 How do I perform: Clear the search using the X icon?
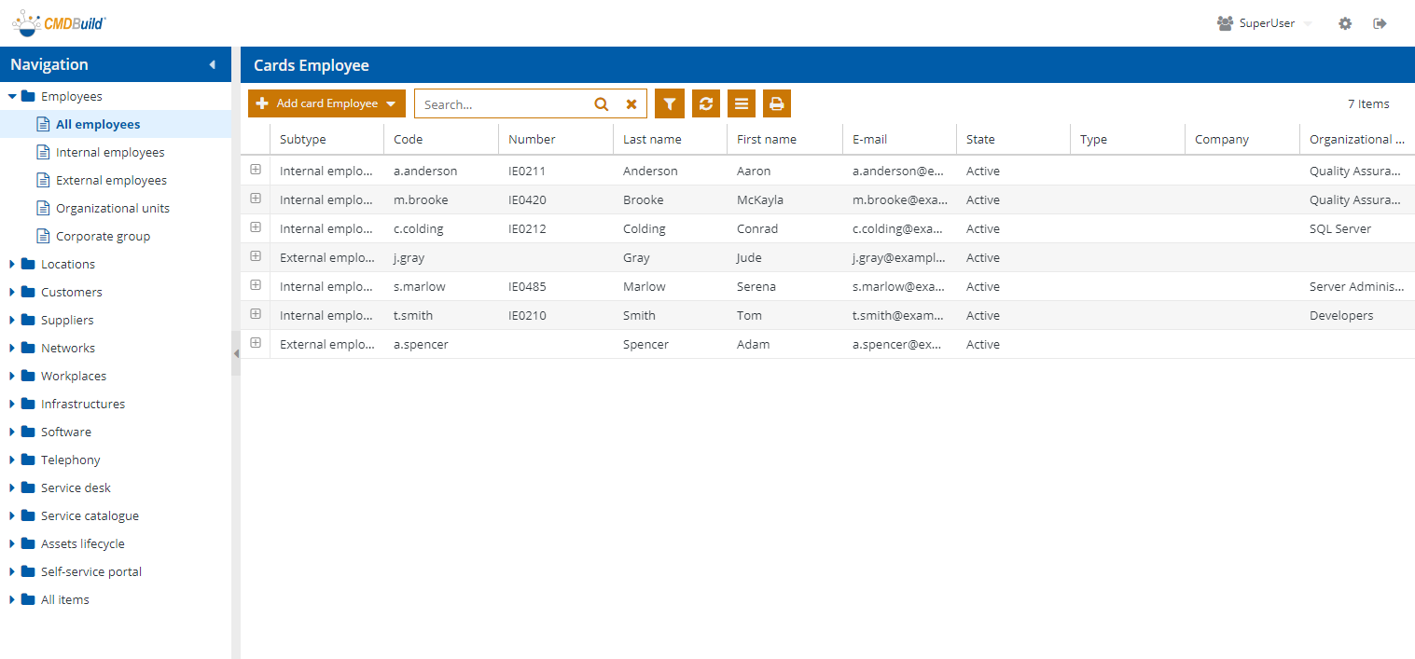pyautogui.click(x=631, y=103)
